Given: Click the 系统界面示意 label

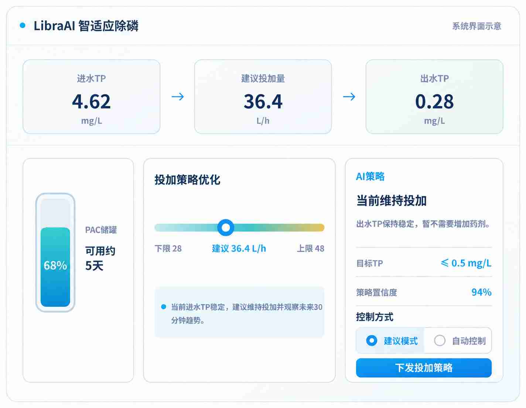Looking at the screenshot, I should (477, 26).
